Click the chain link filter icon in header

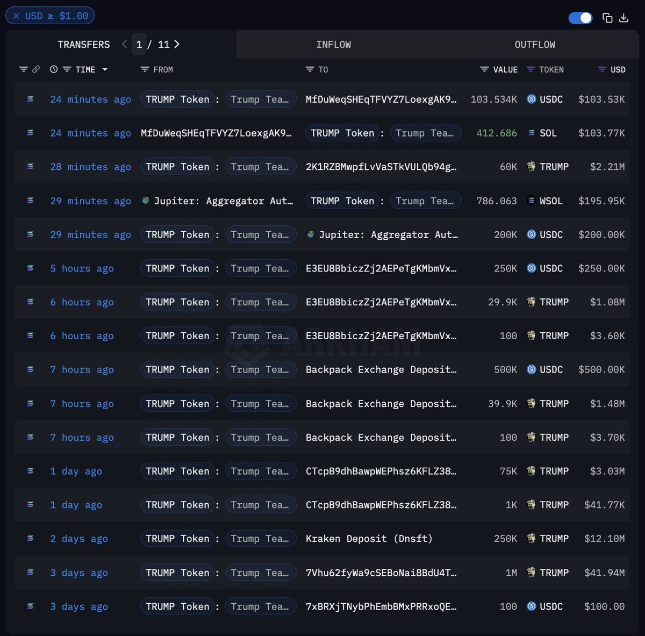(36, 69)
